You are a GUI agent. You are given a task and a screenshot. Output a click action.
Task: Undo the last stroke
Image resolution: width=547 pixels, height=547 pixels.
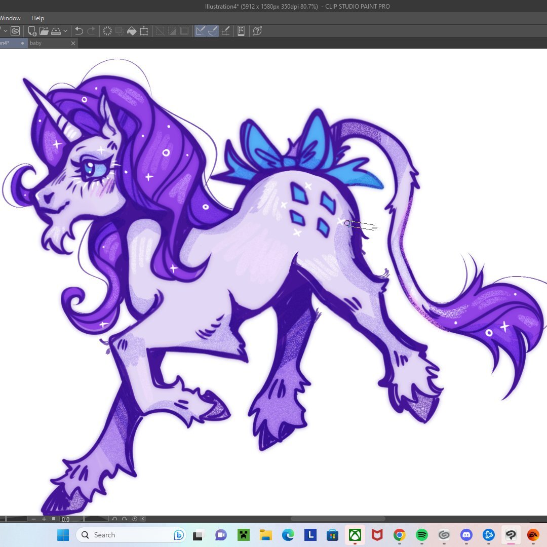click(79, 31)
